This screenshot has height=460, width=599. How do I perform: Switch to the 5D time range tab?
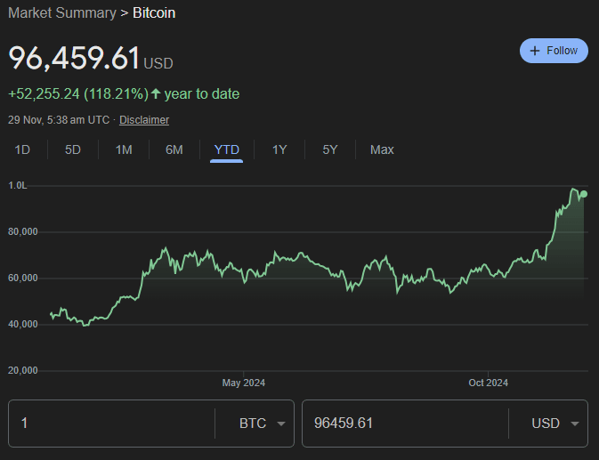[x=73, y=149]
